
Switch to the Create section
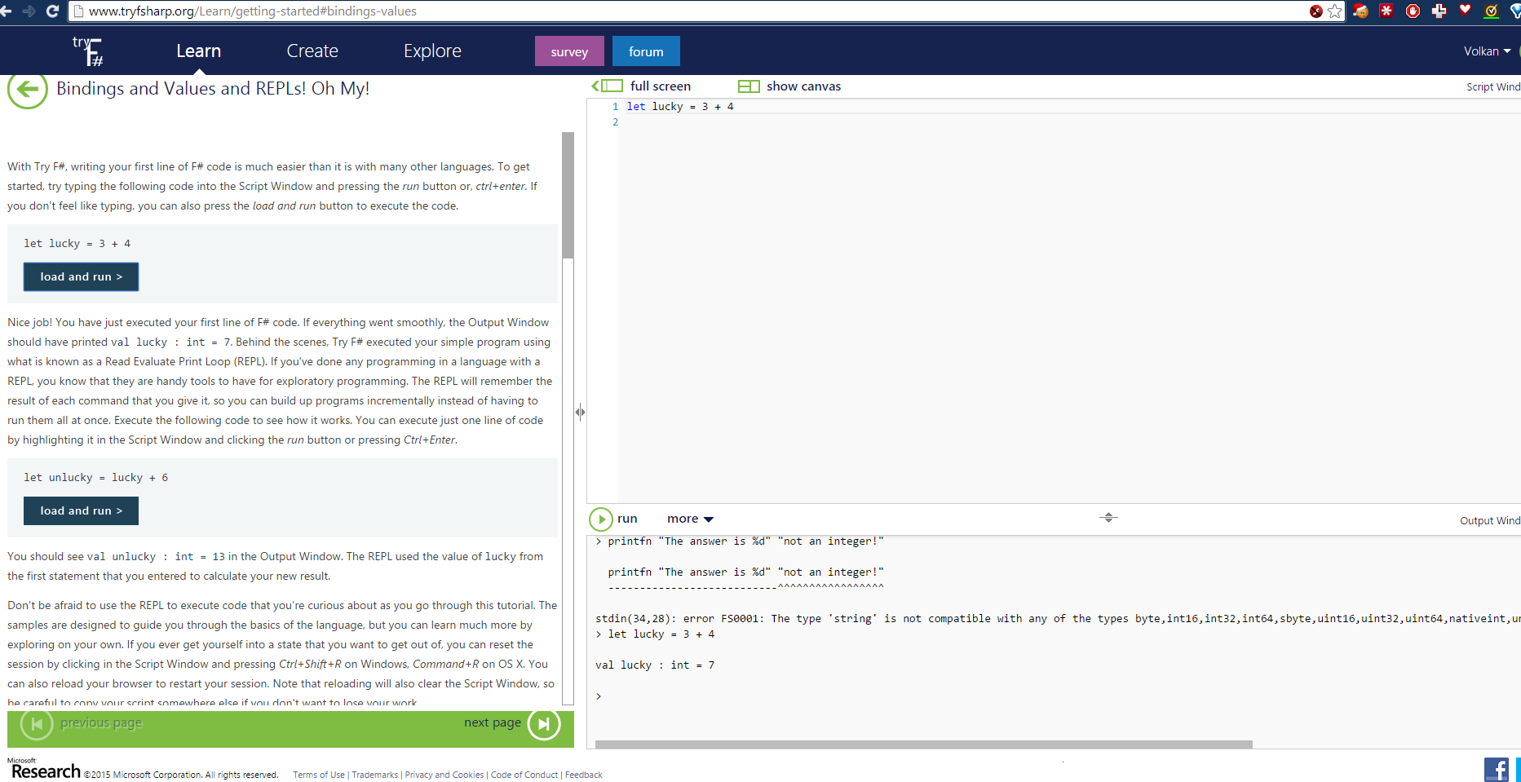tap(312, 51)
